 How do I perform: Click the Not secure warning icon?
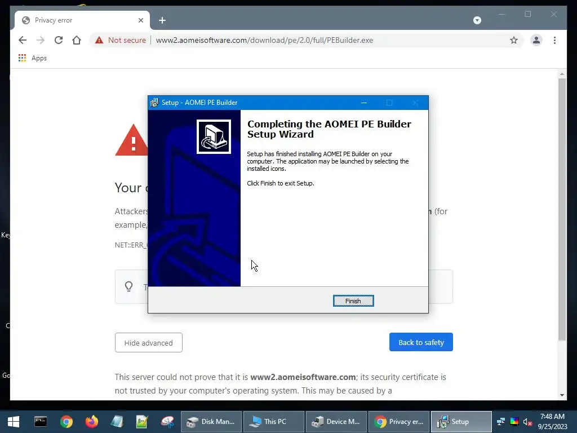pos(99,40)
